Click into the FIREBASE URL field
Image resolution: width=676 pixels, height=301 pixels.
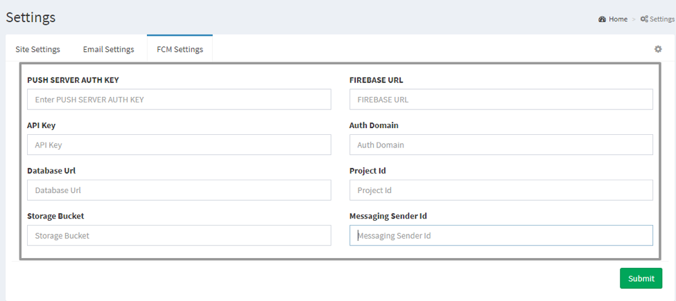pyautogui.click(x=501, y=100)
